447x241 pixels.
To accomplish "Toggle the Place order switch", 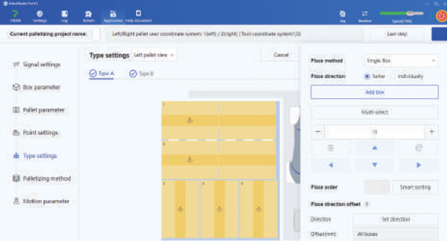I will [x=377, y=187].
